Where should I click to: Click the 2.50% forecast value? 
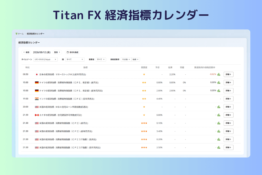pyautogui.click(x=160, y=148)
